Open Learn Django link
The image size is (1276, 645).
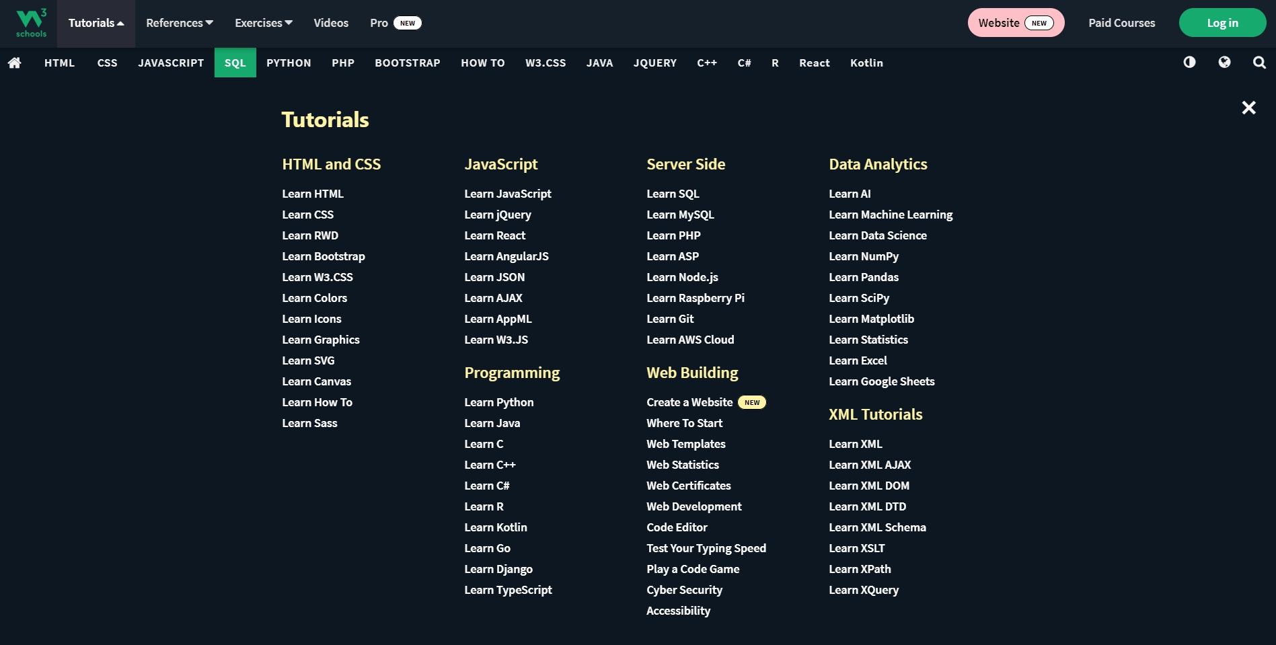pyautogui.click(x=498, y=569)
